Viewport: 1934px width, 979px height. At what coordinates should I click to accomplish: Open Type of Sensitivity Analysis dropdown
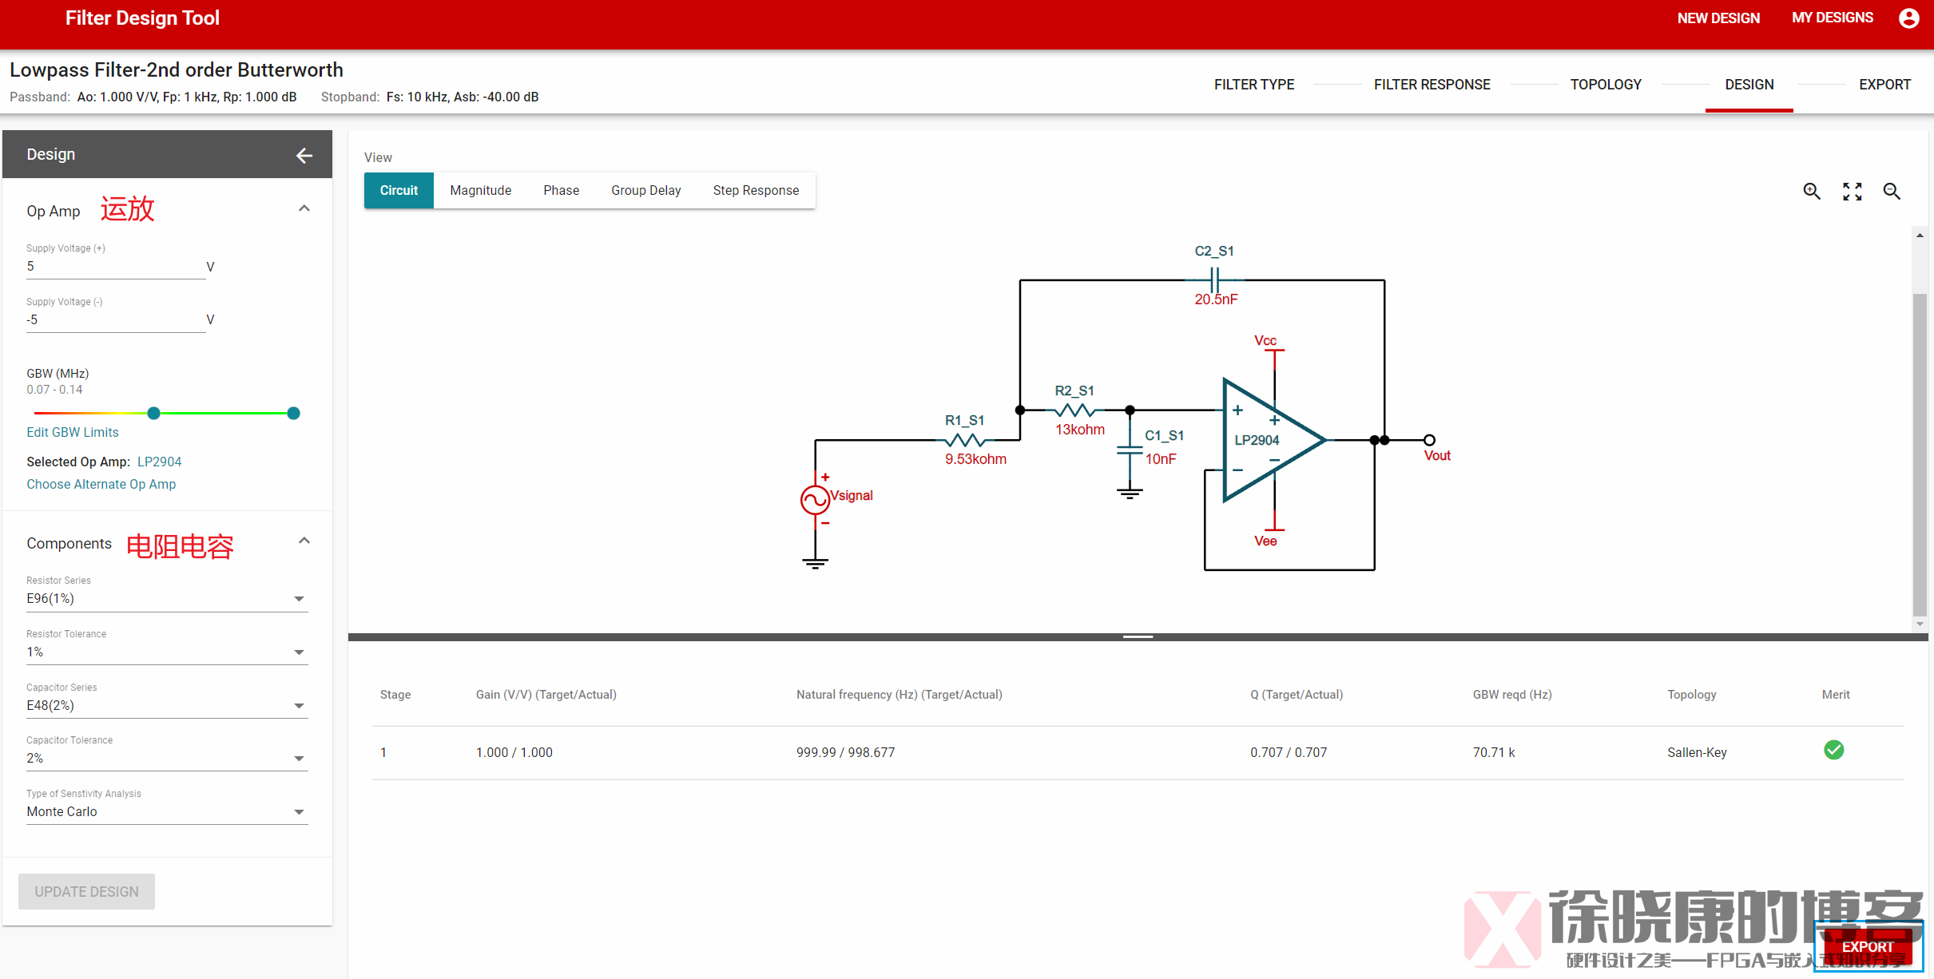tap(166, 811)
